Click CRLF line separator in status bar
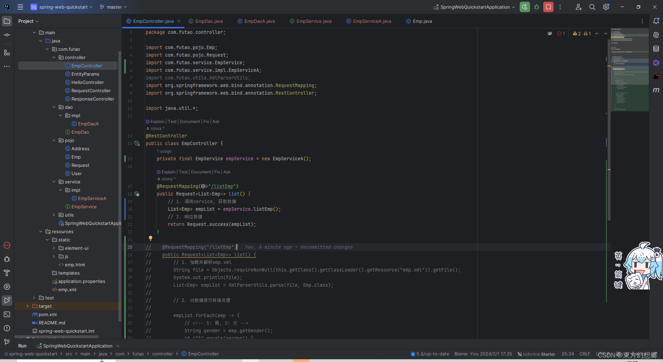Screen dimensions: 663x362 [x=585, y=354]
